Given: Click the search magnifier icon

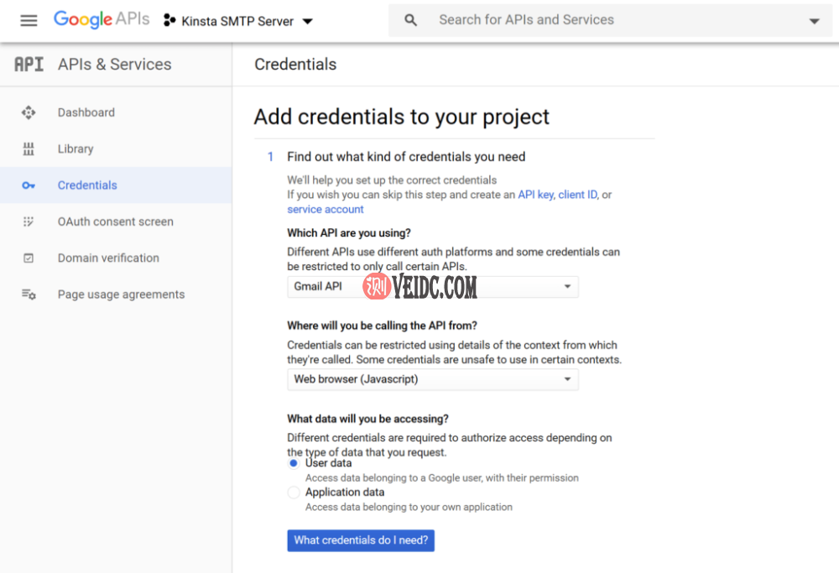Looking at the screenshot, I should pos(411,20).
